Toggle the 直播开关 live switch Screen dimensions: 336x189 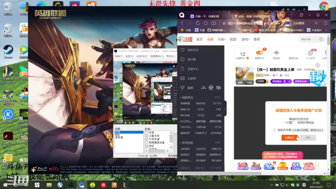[x=259, y=52]
